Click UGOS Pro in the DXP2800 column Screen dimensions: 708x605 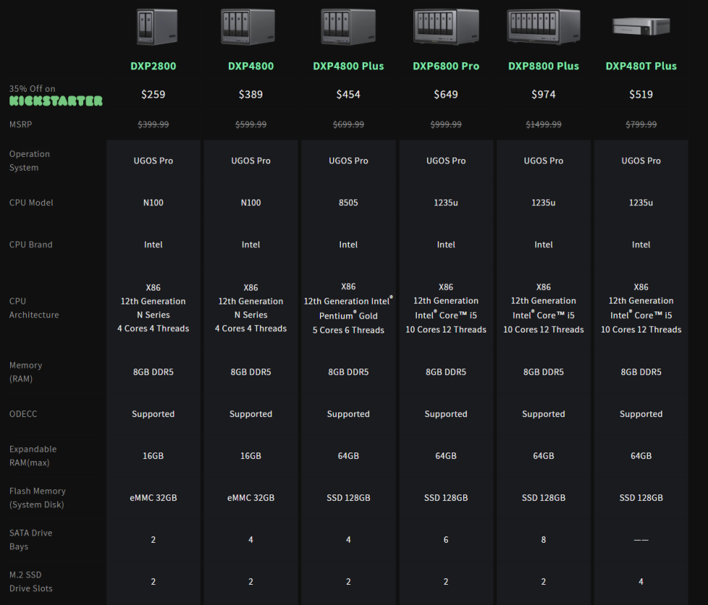tap(153, 161)
